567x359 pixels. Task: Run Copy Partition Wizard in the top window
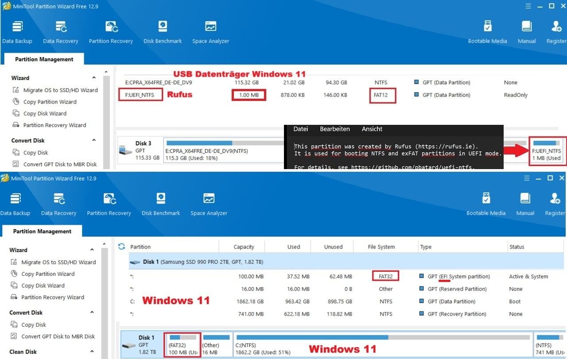pyautogui.click(x=44, y=102)
